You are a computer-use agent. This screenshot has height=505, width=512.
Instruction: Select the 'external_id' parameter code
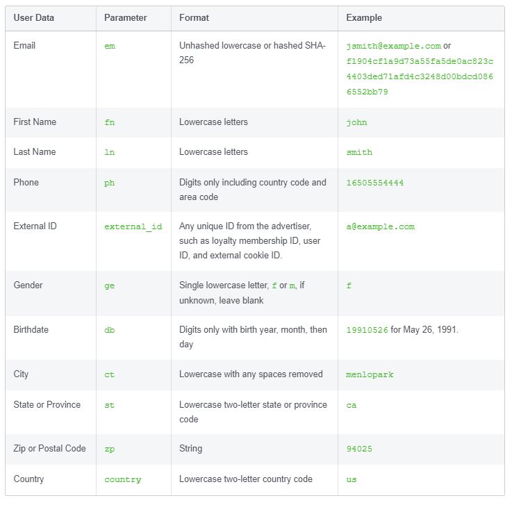133,226
